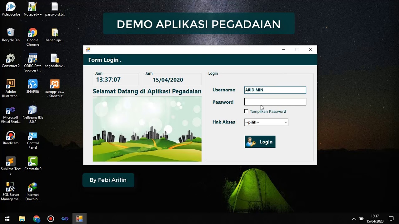Launch Sublime Text 3 from the desktop

coord(11,166)
